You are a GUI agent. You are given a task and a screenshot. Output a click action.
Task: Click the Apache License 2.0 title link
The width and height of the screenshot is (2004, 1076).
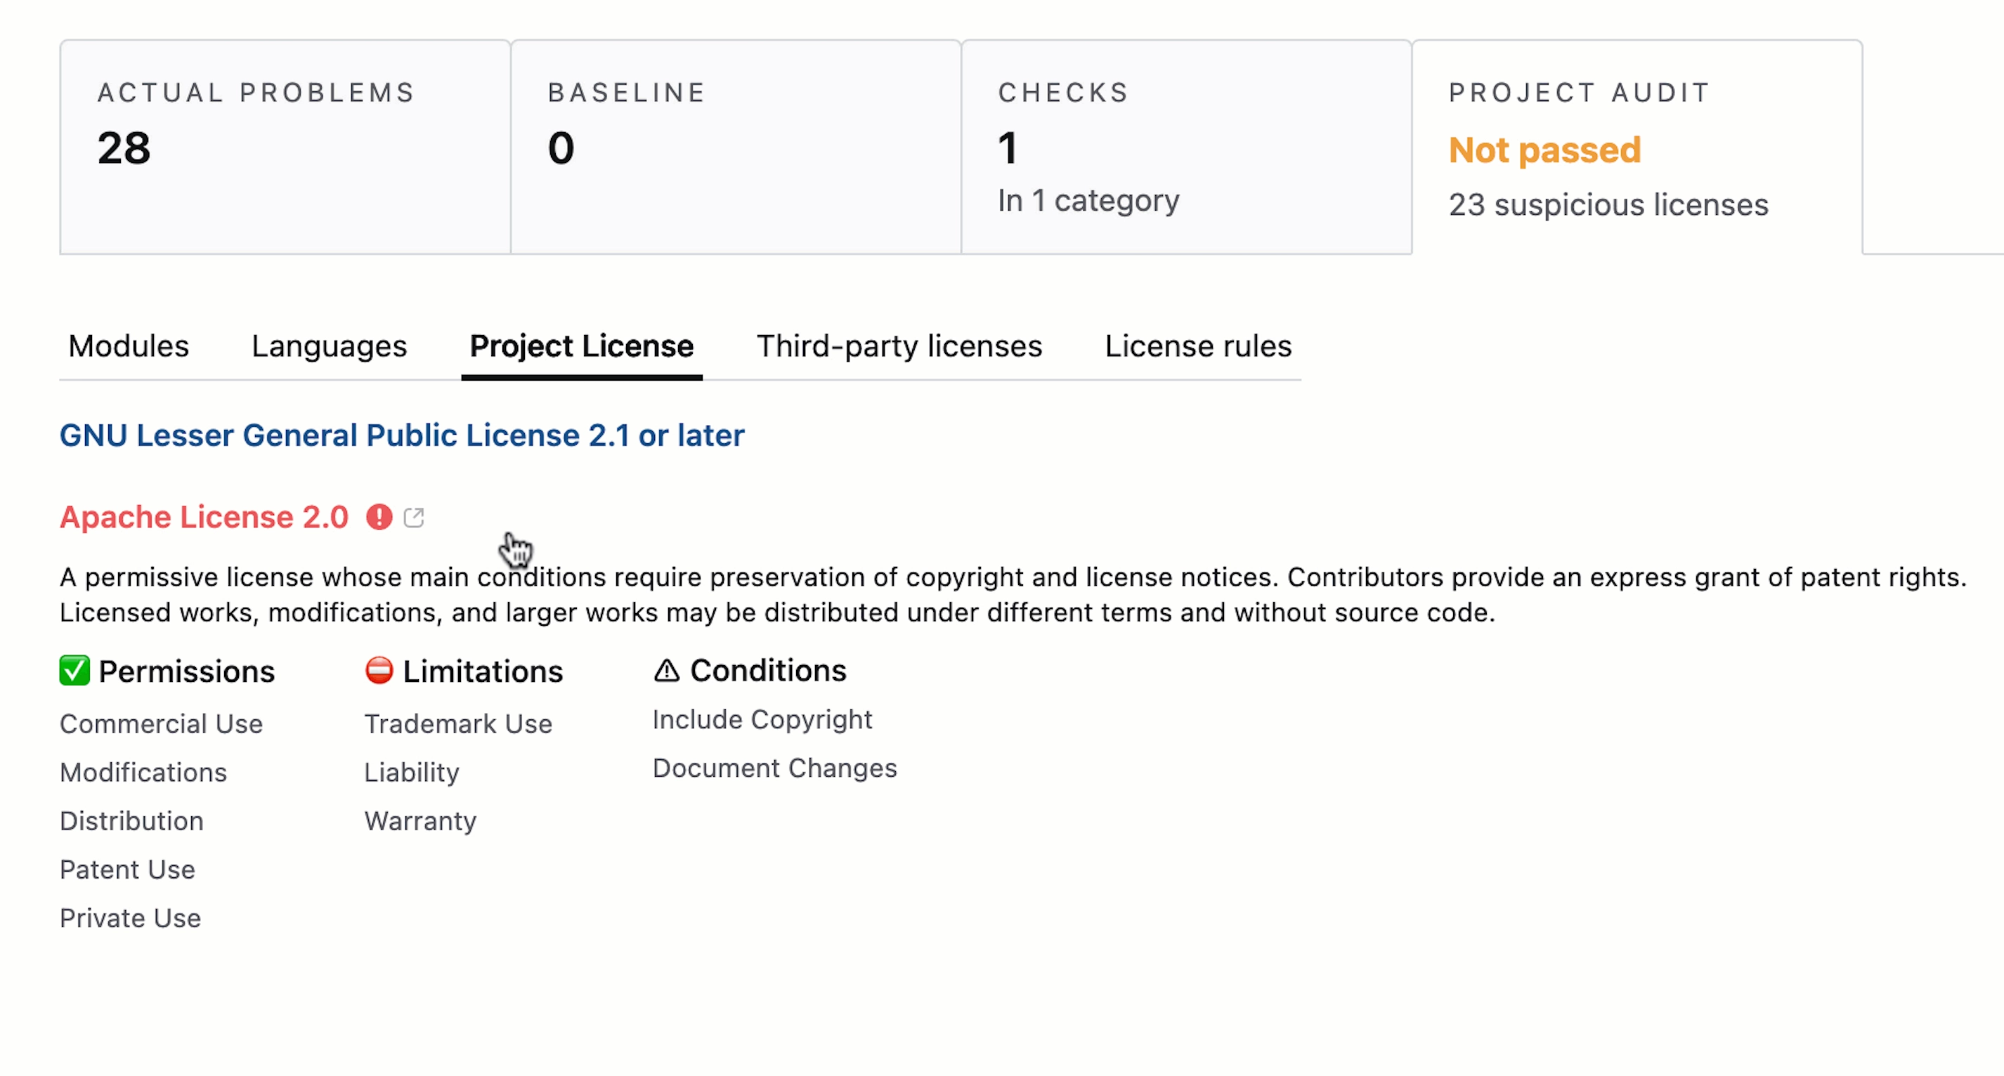tap(204, 516)
